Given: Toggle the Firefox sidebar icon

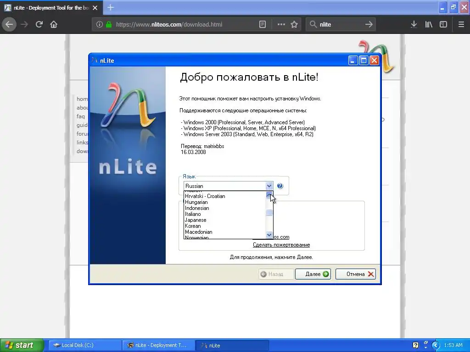Looking at the screenshot, I should [x=443, y=25].
